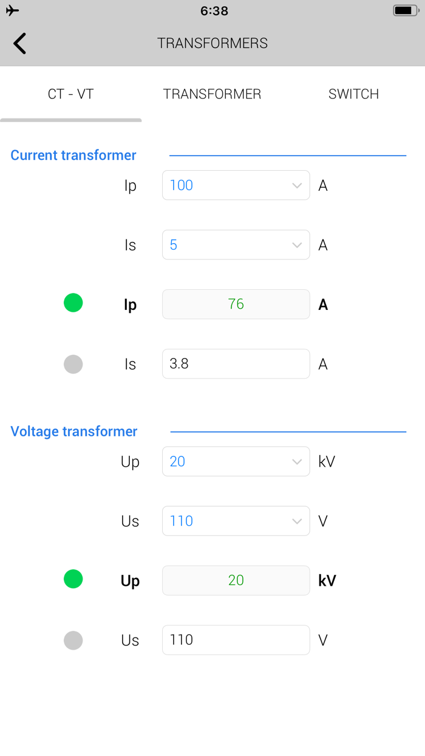This screenshot has width=425, height=756.
Task: Click the back arrow to leave Transformers screen
Action: tap(19, 43)
